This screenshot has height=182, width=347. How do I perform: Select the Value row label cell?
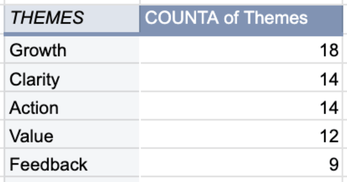coord(72,134)
